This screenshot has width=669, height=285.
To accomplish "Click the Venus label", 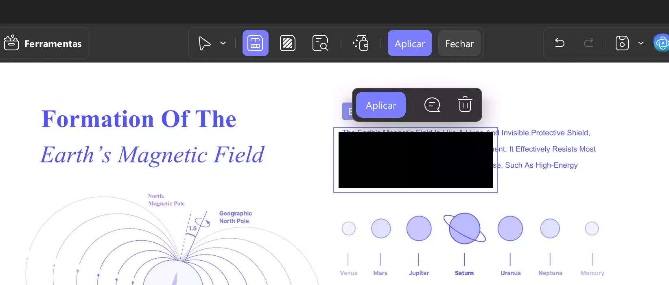I will click(x=349, y=273).
